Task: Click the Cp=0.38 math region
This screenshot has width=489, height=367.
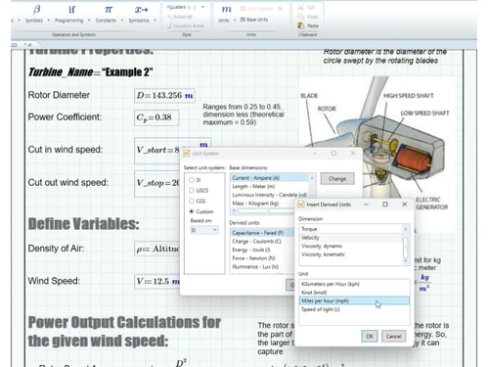Action: point(156,117)
